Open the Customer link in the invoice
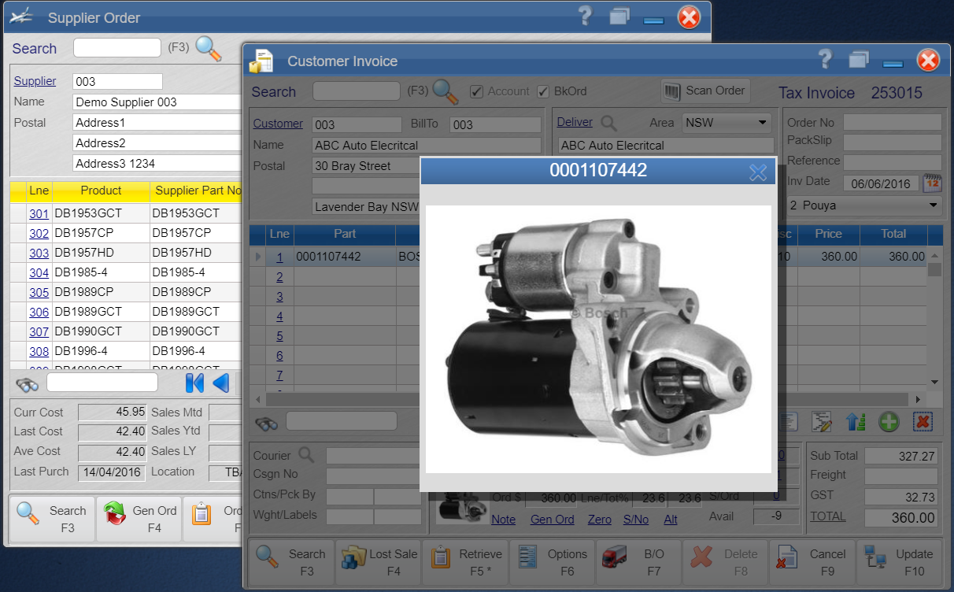 [x=278, y=124]
